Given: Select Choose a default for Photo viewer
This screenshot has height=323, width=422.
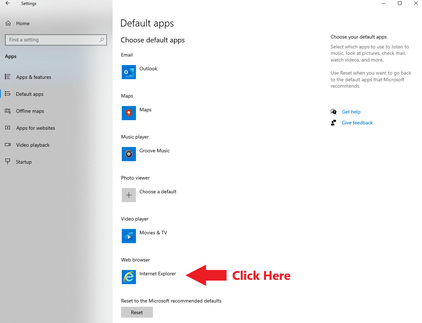Looking at the screenshot, I should point(158,192).
